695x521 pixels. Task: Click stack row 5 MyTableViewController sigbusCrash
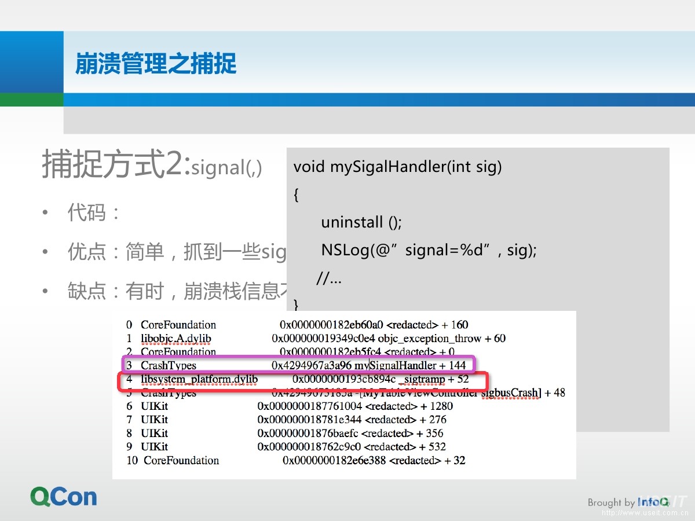(345, 393)
